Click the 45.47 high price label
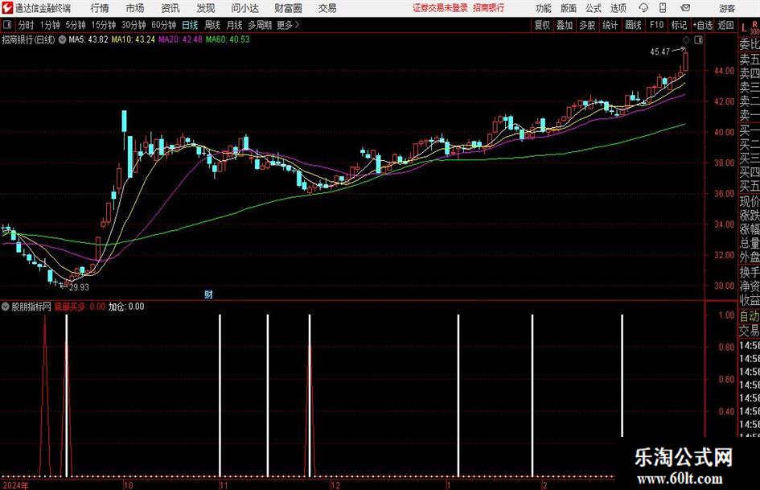Viewport: 760px width, 490px height. pyautogui.click(x=659, y=51)
